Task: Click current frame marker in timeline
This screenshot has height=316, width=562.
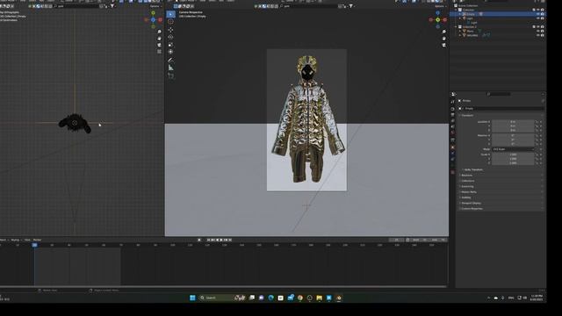Action: click(34, 245)
